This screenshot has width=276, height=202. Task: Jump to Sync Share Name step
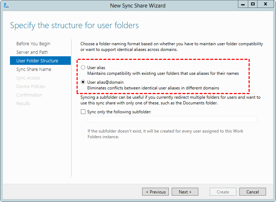[x=34, y=69]
